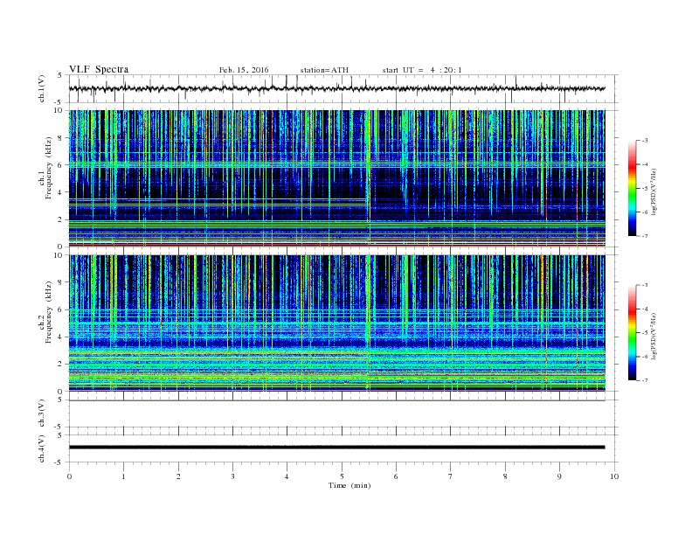692x535 pixels.
Task: Click the log(PSD) label of ch.2 color bar
Action: click(654, 337)
